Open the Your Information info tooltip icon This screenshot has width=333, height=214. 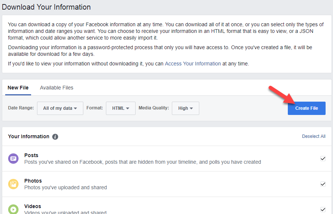click(x=55, y=136)
